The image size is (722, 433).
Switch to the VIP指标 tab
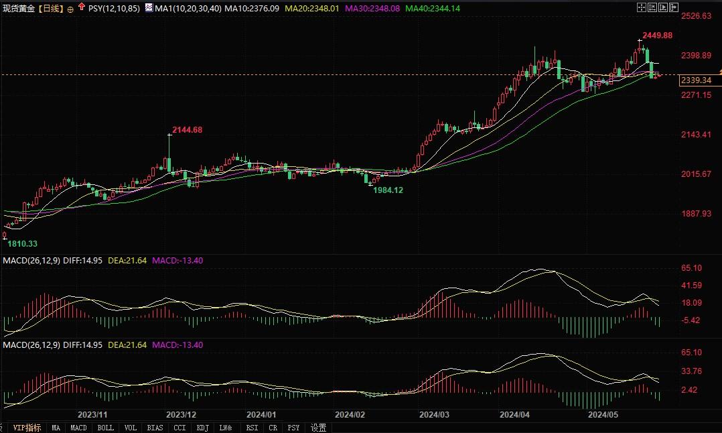[27, 428]
